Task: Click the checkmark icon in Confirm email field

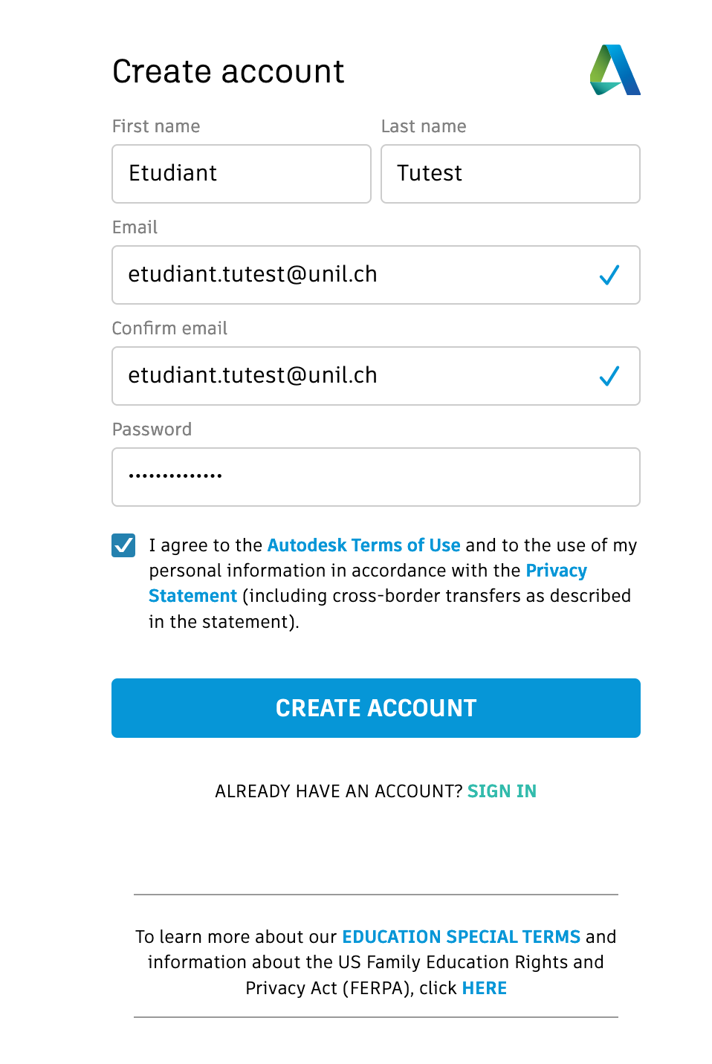Action: 609,376
